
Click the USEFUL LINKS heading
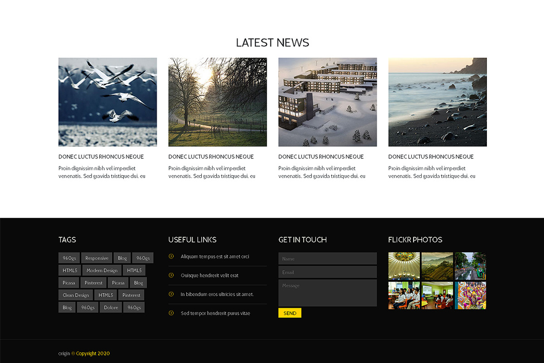192,240
